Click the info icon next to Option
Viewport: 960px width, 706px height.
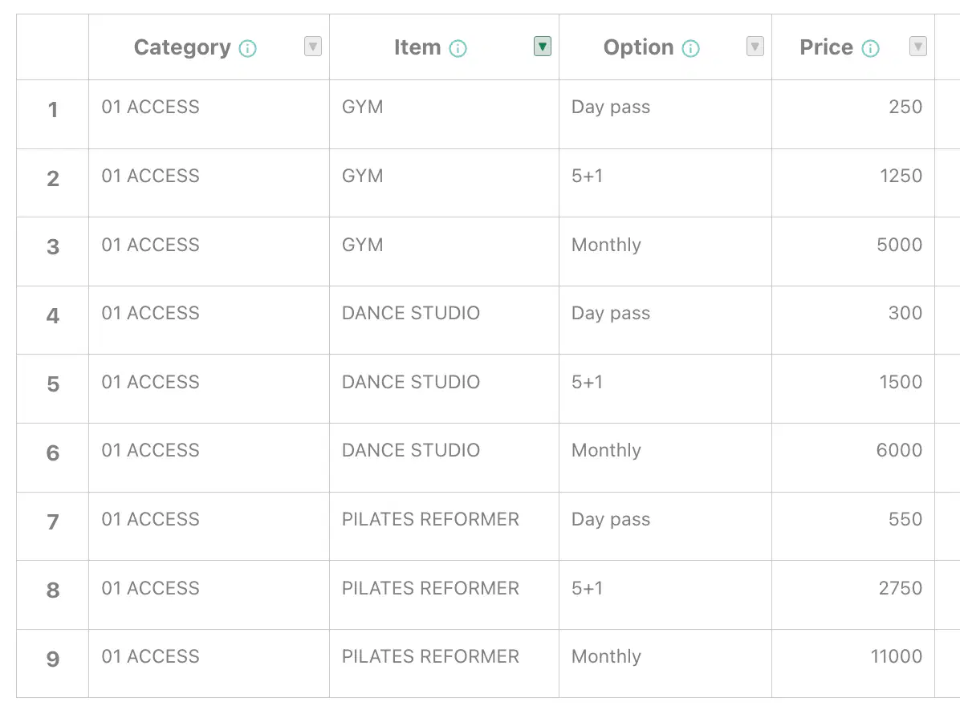pyautogui.click(x=690, y=48)
